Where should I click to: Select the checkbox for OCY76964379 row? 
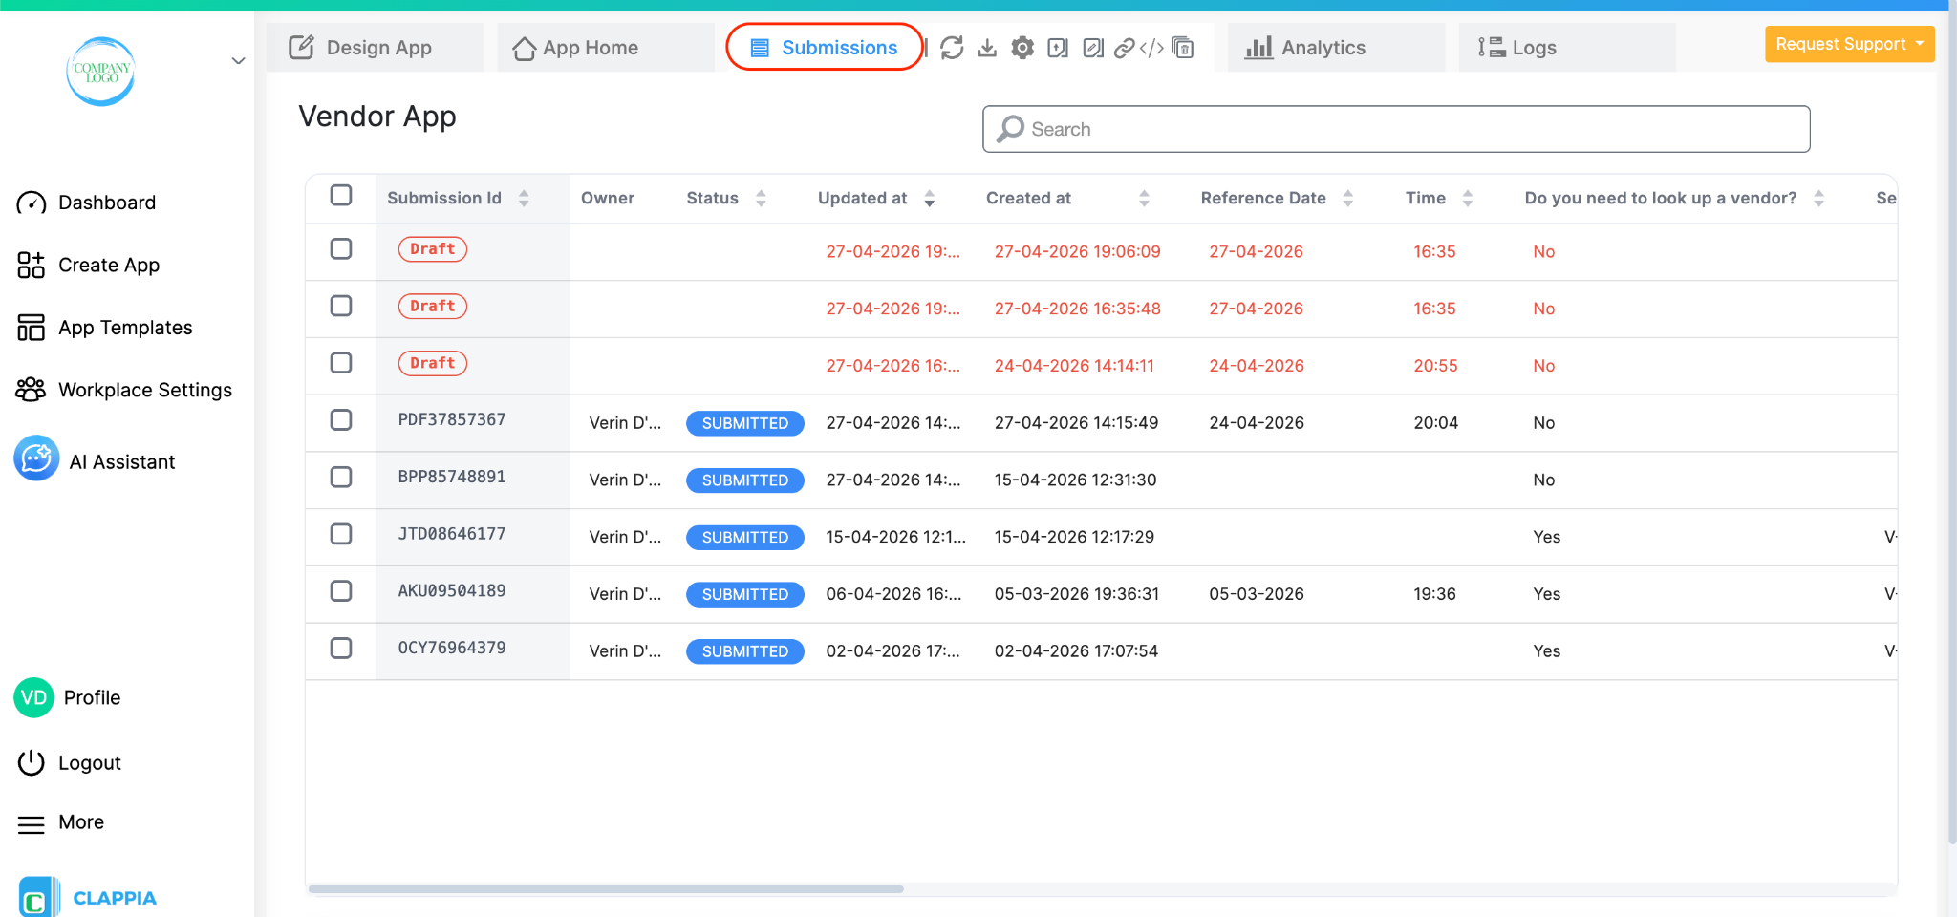tap(341, 649)
